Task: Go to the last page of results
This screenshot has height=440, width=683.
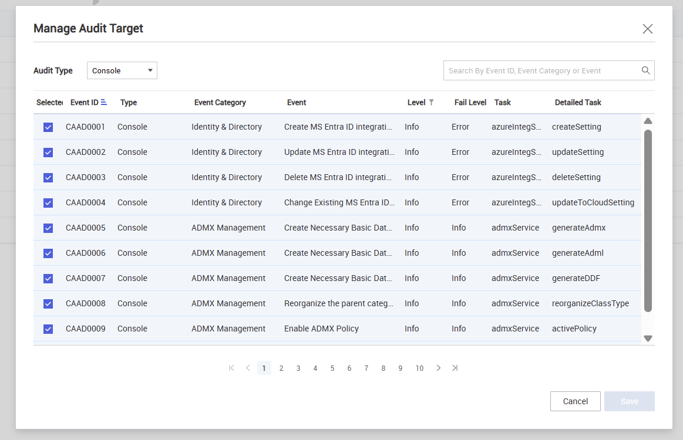Action: [455, 368]
